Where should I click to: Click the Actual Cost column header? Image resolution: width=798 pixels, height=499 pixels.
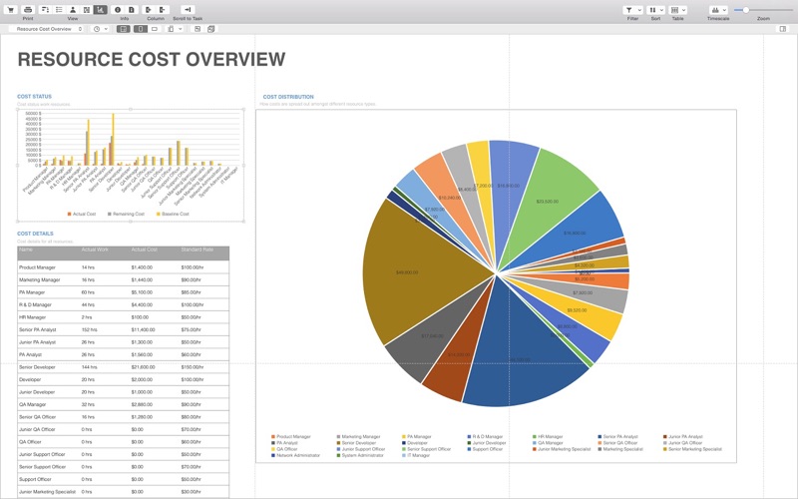(x=145, y=249)
